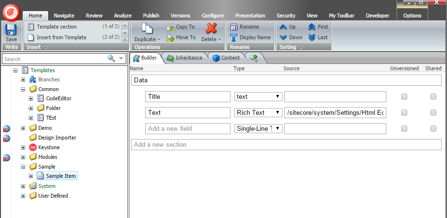This screenshot has height=218, width=447.
Task: Open the Rich Text type dropdown
Action: click(258, 112)
